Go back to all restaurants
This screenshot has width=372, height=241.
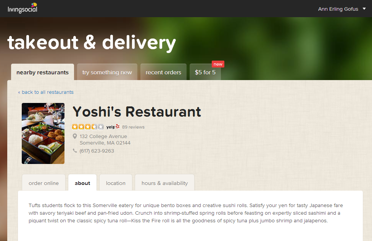pyautogui.click(x=46, y=92)
